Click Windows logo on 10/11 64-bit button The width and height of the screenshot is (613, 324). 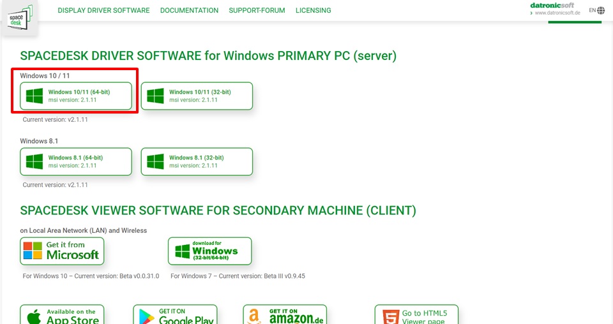pos(34,96)
